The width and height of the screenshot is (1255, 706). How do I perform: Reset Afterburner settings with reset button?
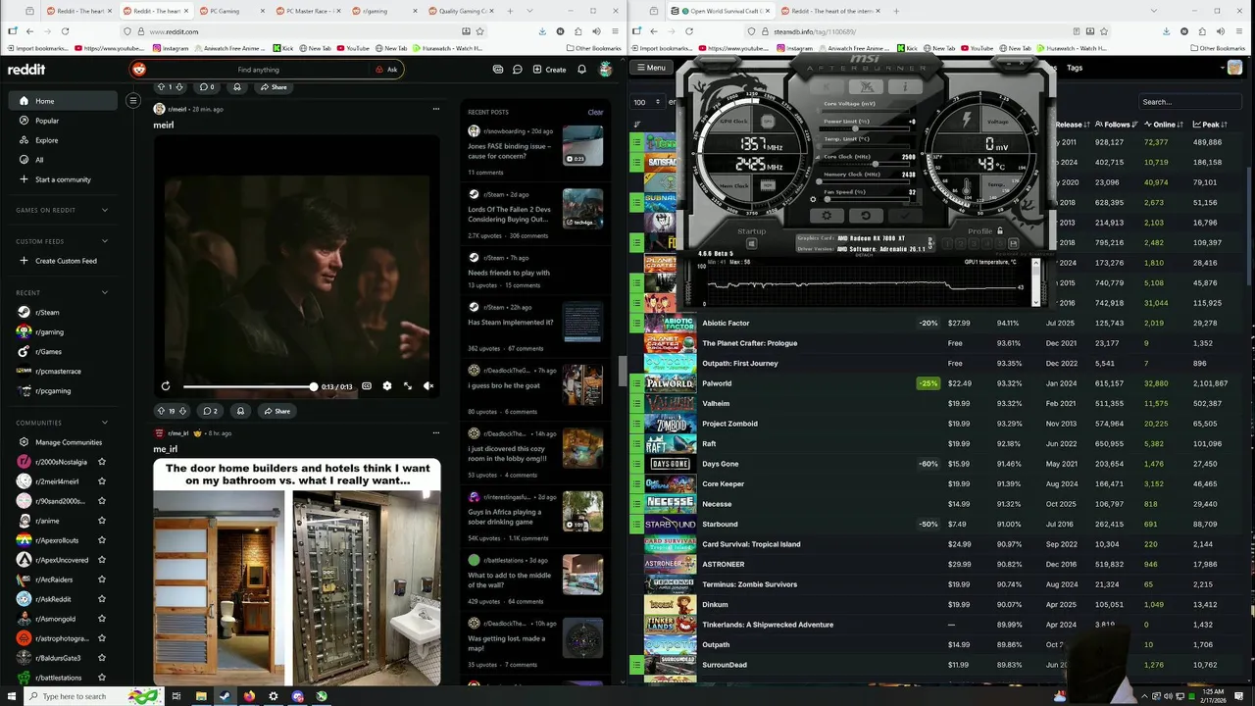[865, 216]
